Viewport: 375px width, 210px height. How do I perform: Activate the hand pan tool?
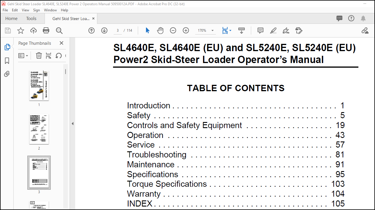(160, 30)
